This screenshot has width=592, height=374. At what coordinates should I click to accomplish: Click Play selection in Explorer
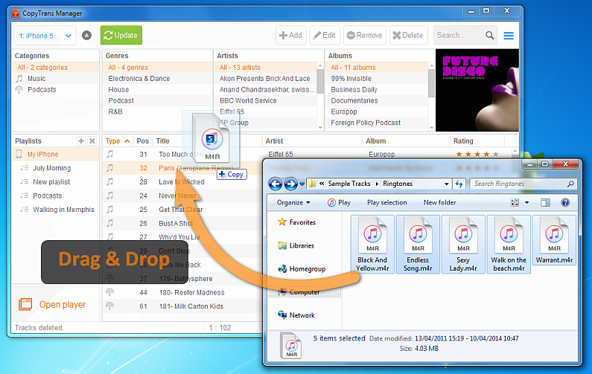(387, 203)
